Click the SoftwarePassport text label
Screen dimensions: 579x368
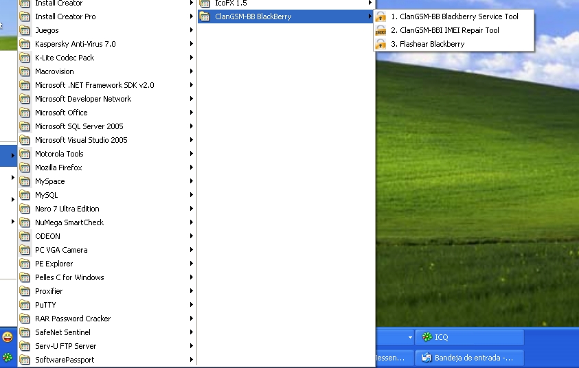[65, 360]
